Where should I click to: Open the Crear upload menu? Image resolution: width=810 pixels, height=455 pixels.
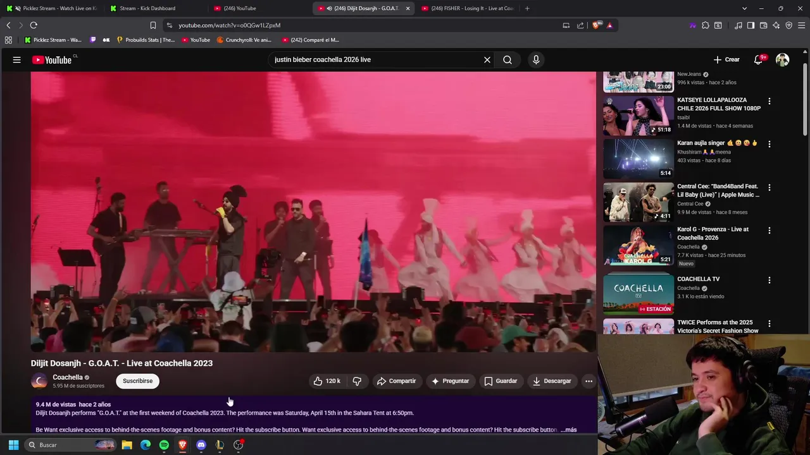coord(726,59)
